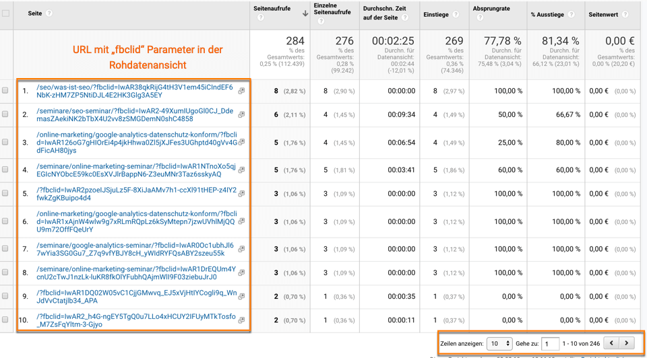Show help icon under Absprungrate

480,17
